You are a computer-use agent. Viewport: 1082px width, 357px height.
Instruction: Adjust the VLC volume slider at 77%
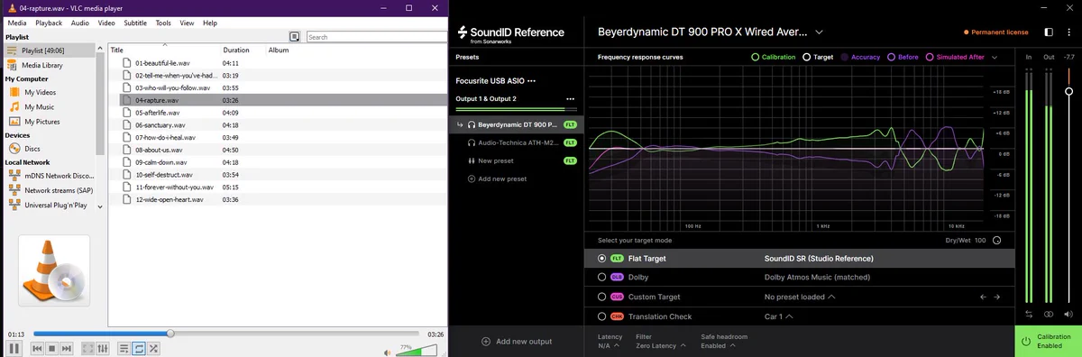[x=416, y=349]
